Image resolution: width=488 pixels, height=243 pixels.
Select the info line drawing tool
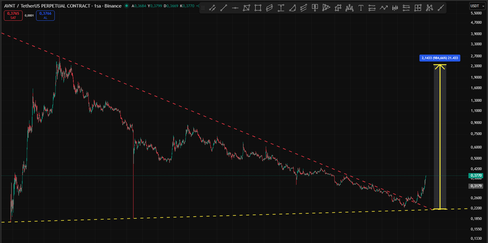pyautogui.click(x=212, y=8)
